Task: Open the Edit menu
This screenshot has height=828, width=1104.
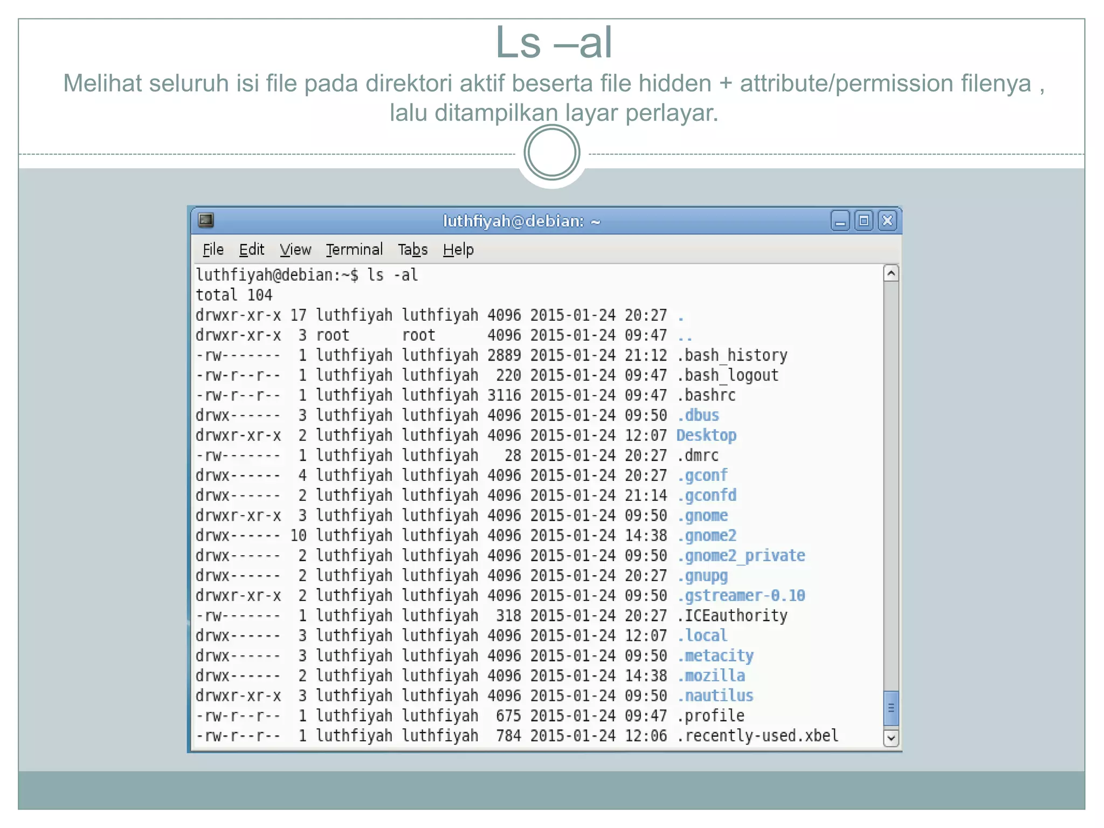Action: click(251, 250)
